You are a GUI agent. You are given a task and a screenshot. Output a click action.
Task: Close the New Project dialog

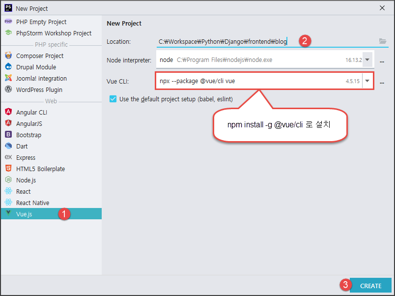382,8
